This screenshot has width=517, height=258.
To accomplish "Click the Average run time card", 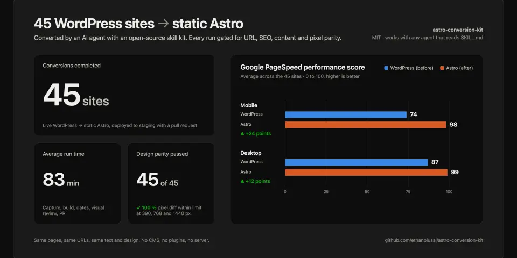I will (78, 183).
